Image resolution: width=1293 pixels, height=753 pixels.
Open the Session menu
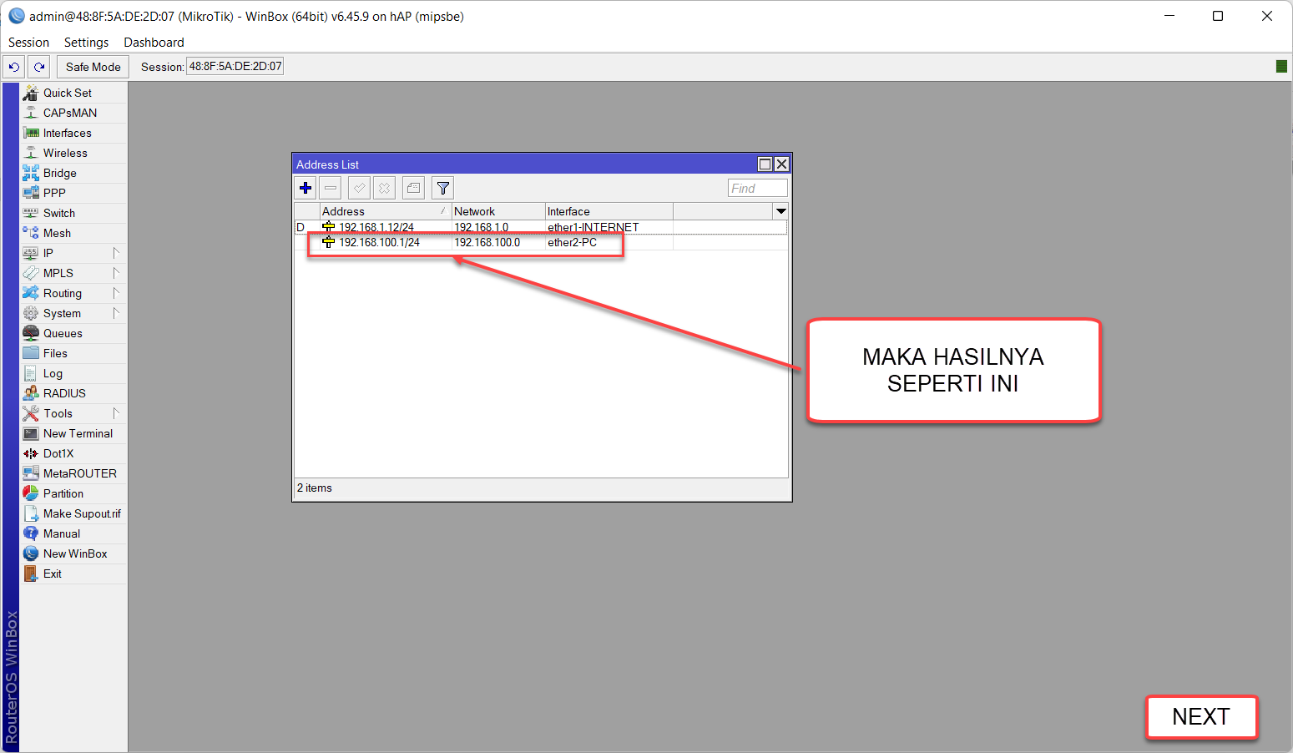click(x=28, y=43)
